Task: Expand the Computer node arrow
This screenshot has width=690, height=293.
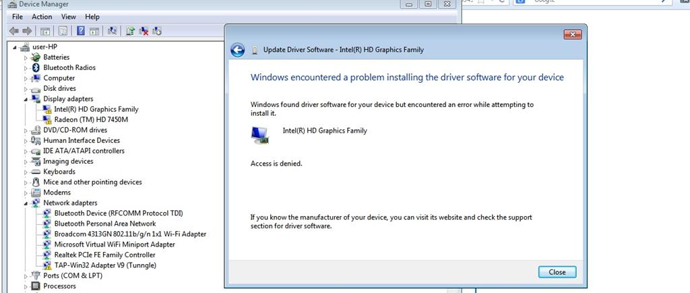Action: point(26,78)
